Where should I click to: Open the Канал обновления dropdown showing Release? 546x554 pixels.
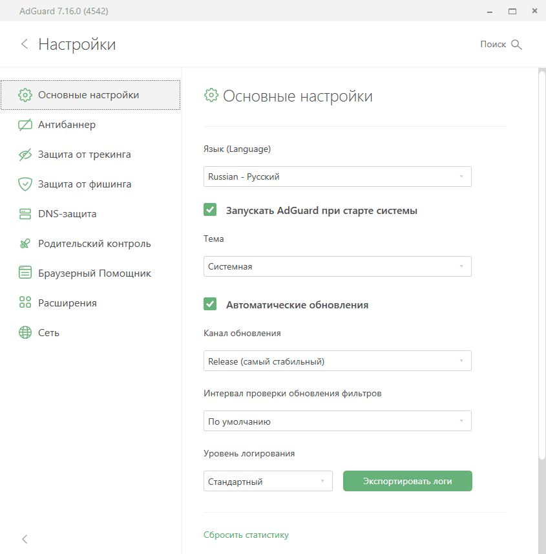click(x=337, y=361)
